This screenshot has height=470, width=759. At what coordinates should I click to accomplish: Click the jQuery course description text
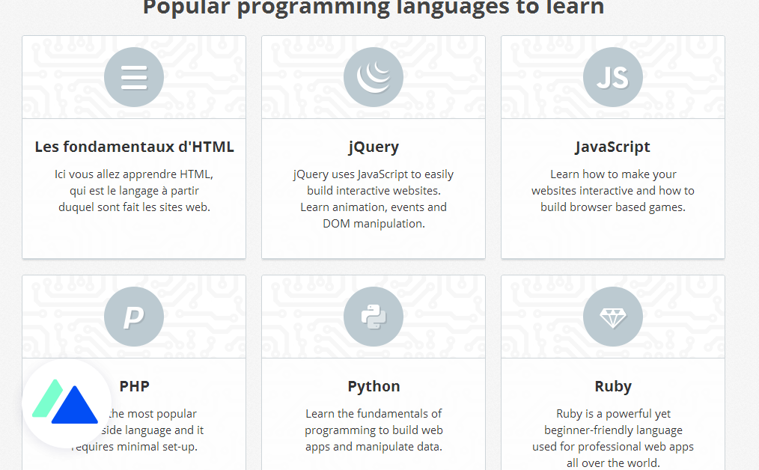373,198
